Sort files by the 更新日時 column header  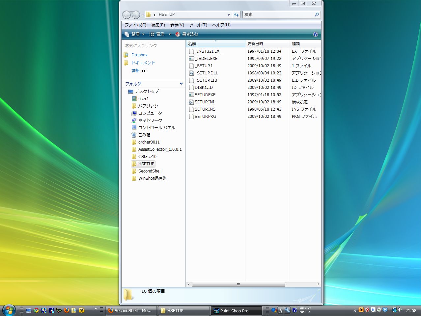[267, 43]
